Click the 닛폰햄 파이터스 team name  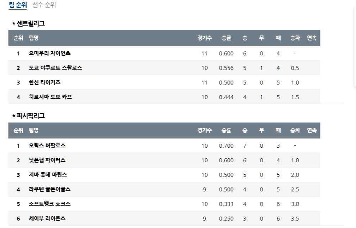[47, 161]
